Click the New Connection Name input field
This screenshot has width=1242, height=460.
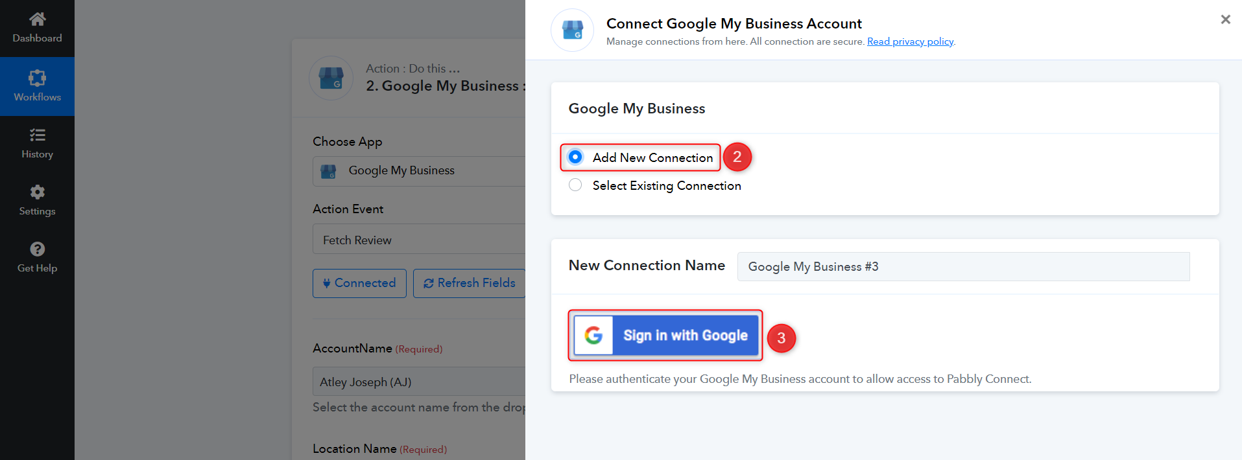[963, 266]
